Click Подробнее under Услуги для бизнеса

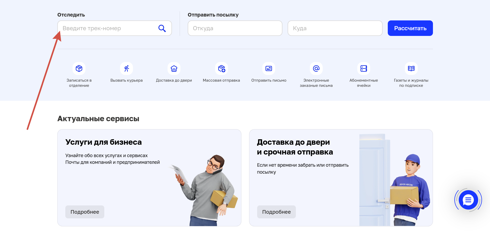tap(85, 212)
